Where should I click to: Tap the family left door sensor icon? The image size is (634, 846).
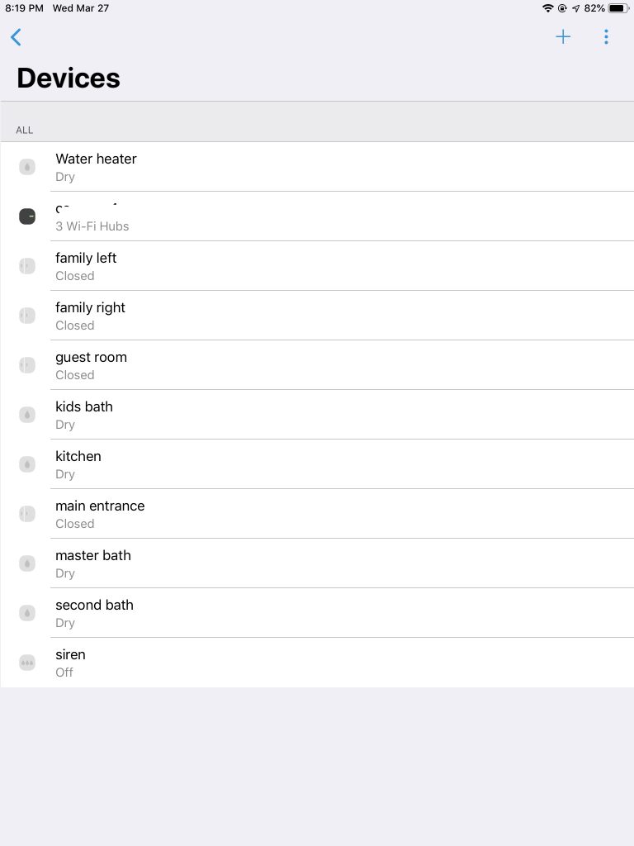tap(27, 266)
